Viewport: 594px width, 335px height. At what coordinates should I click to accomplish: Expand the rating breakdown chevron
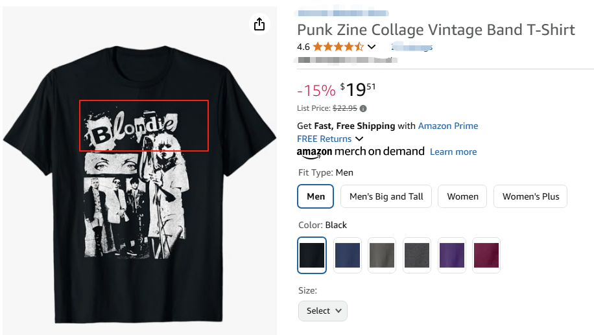(x=372, y=47)
